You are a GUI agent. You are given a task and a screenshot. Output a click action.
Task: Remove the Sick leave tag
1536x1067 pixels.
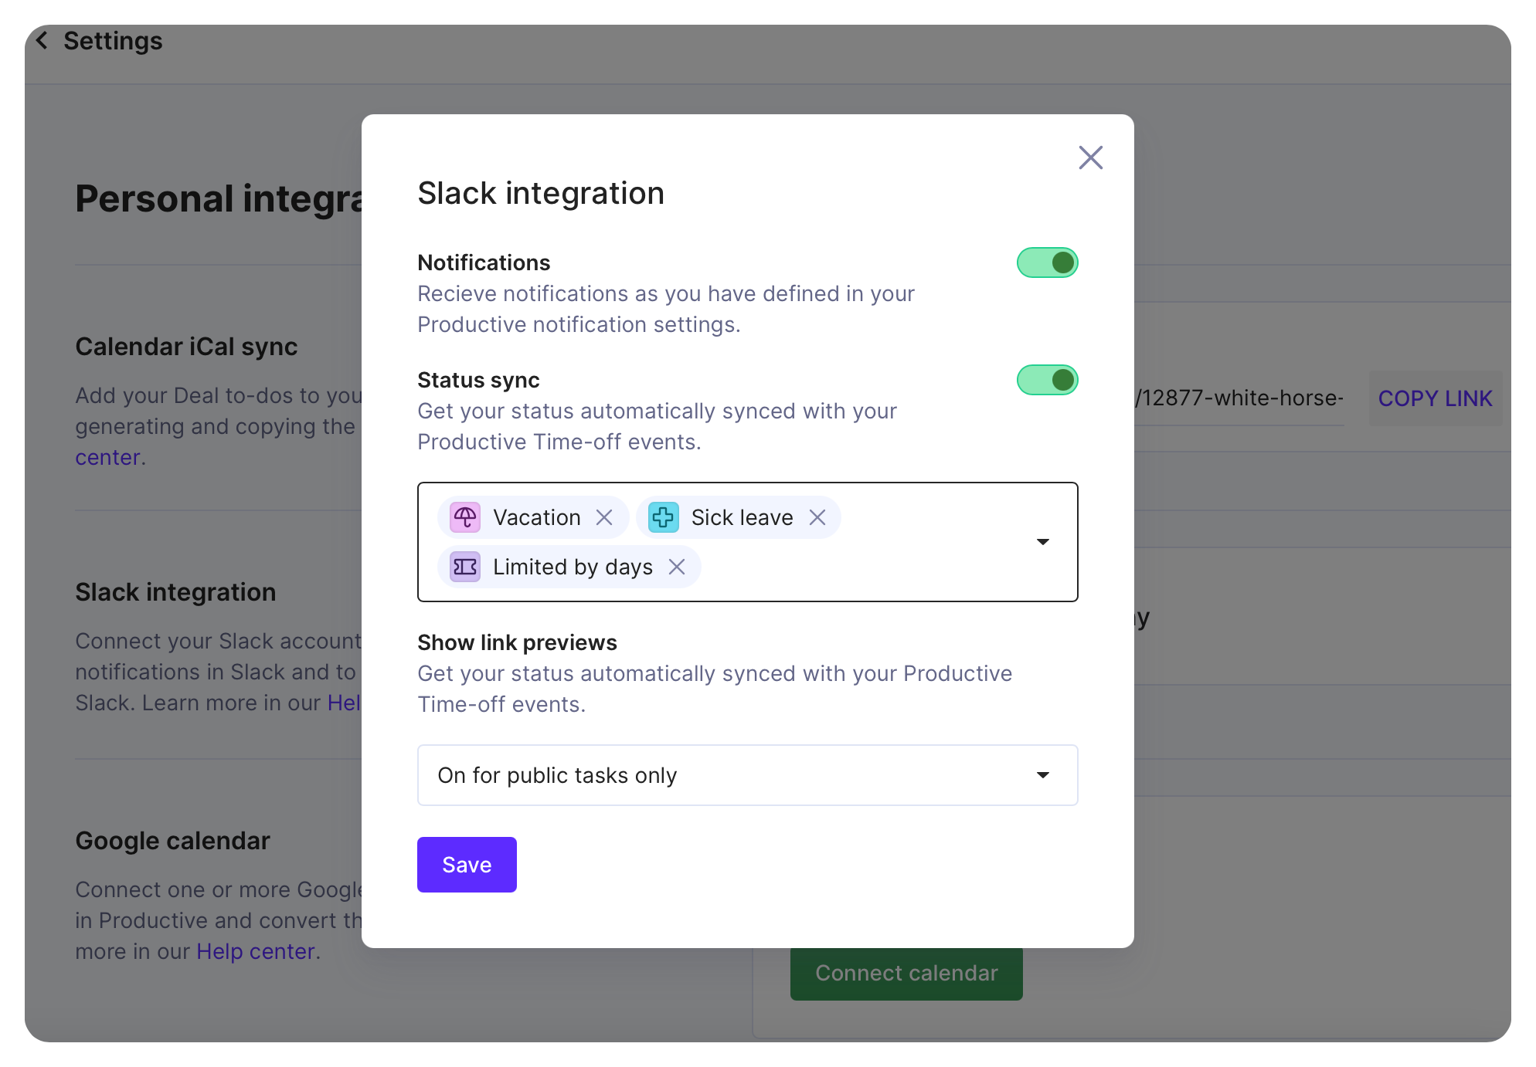tap(817, 517)
